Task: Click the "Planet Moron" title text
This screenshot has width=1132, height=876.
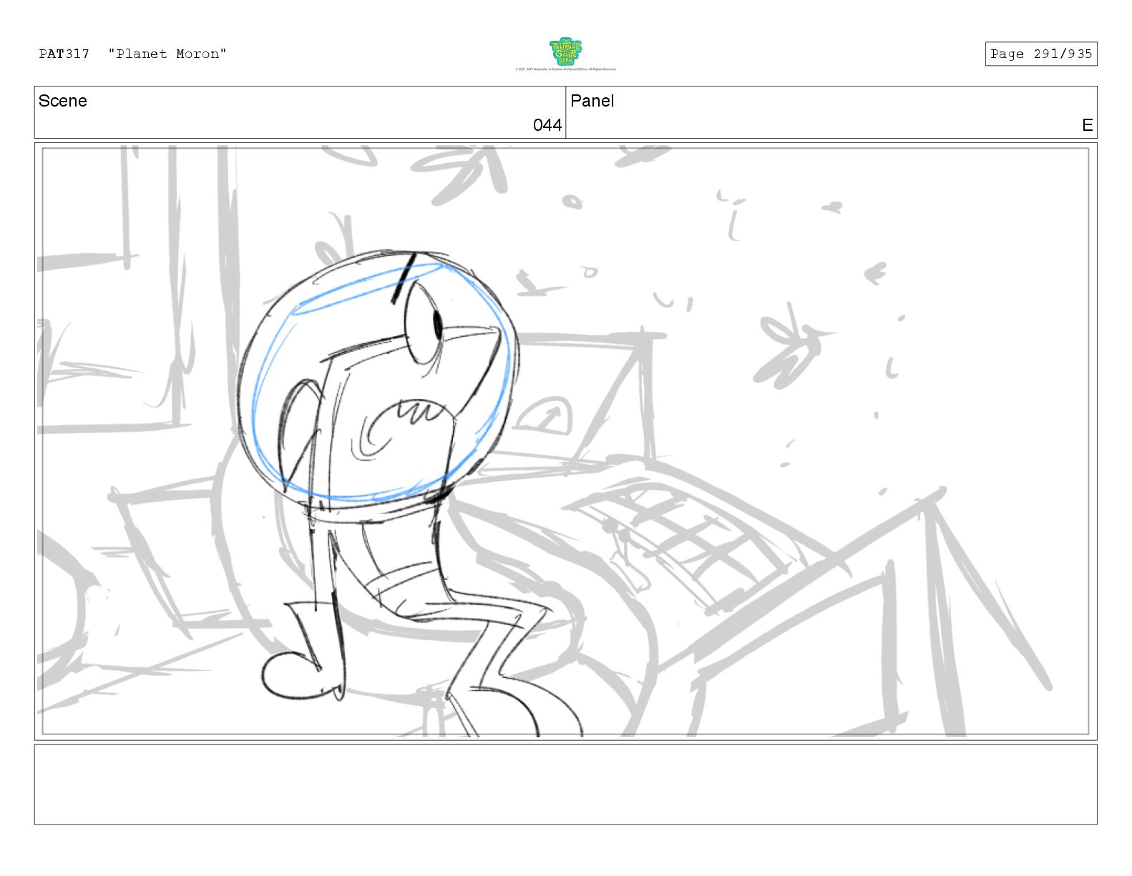Action: pos(167,54)
